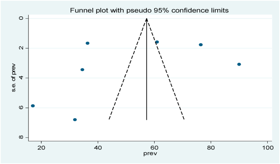Click the rightmost data point near prev 90

(x=239, y=64)
